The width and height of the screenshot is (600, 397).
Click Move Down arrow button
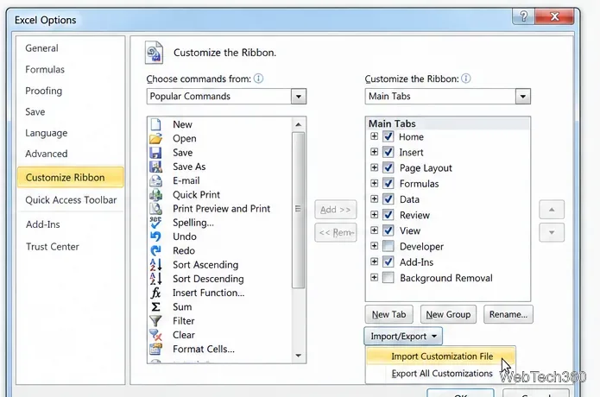coord(552,232)
